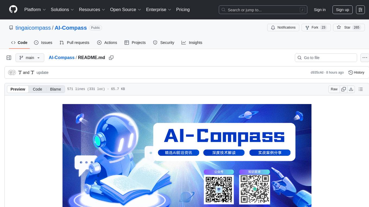369x207 pixels.
Task: Select the Blame view toggle
Action: pos(55,89)
